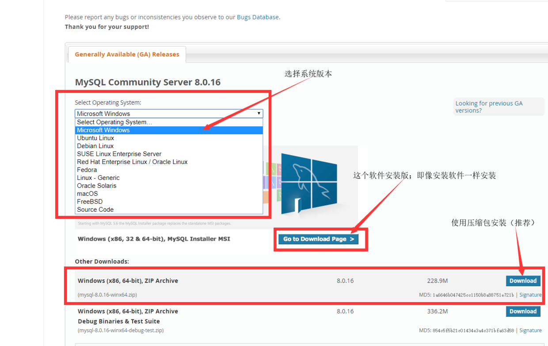The image size is (548, 346).
Task: Click the MySQL Community Server 8.0.16 heading
Action: (x=148, y=82)
